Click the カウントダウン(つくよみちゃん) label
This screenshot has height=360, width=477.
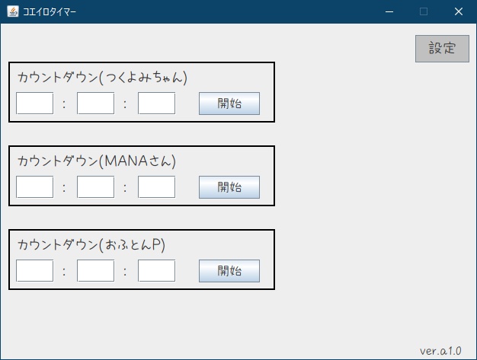102,78
